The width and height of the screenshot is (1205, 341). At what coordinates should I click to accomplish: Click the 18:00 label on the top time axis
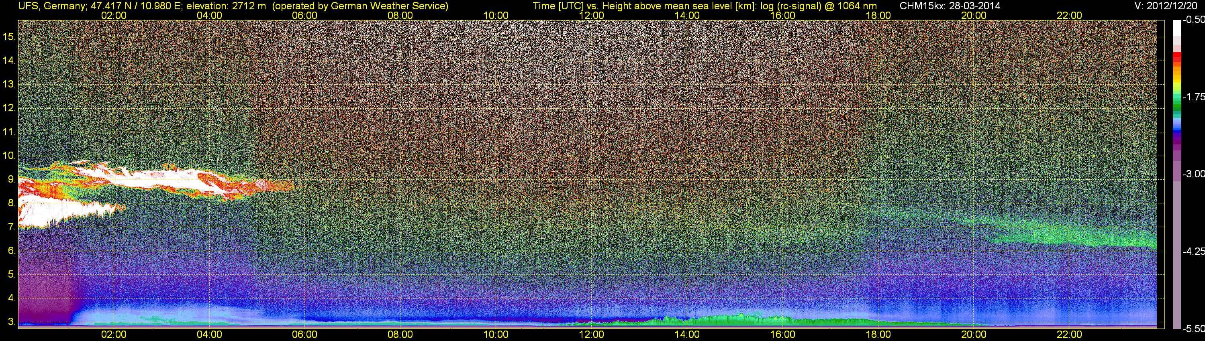point(878,15)
